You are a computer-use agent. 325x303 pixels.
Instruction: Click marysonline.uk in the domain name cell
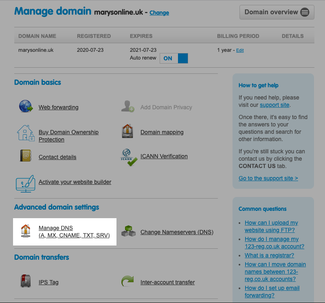point(36,50)
